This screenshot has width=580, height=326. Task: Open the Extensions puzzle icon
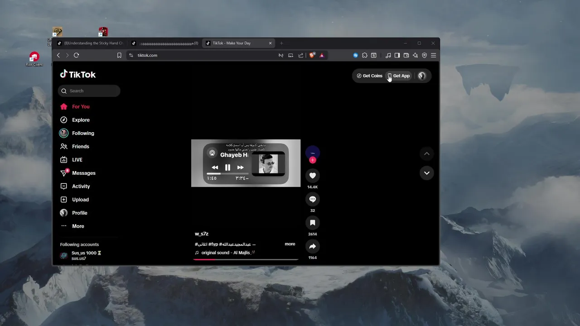pyautogui.click(x=365, y=55)
